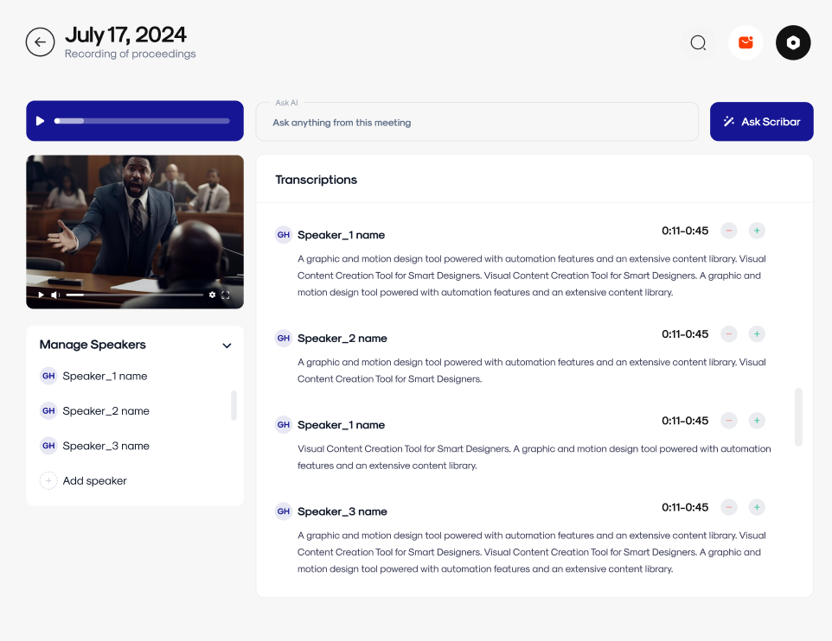Click Add speaker
Screen dimensions: 832x641
coord(94,480)
